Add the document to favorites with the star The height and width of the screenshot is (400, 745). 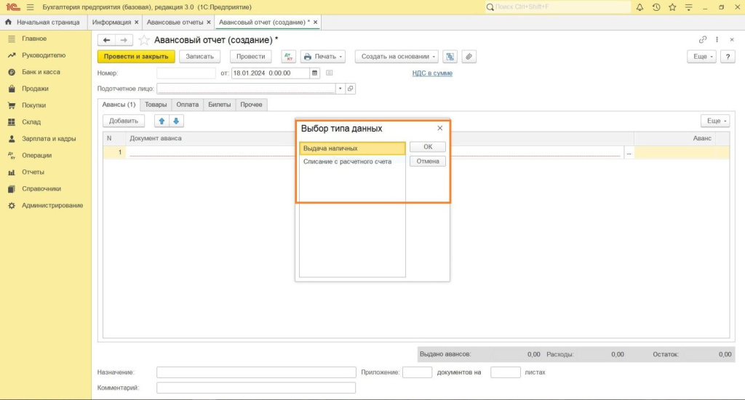click(x=143, y=40)
